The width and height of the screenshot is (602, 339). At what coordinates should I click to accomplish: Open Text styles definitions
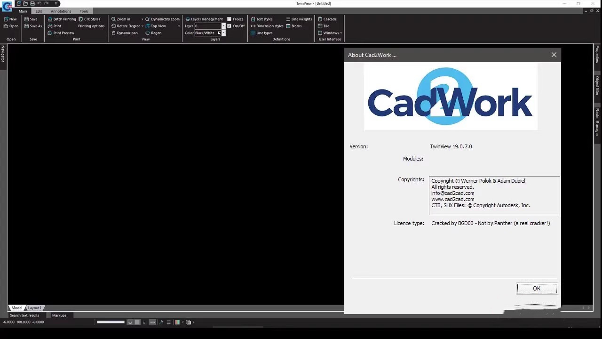262,19
